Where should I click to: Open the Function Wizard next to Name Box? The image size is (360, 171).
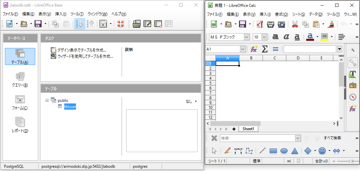[254, 49]
